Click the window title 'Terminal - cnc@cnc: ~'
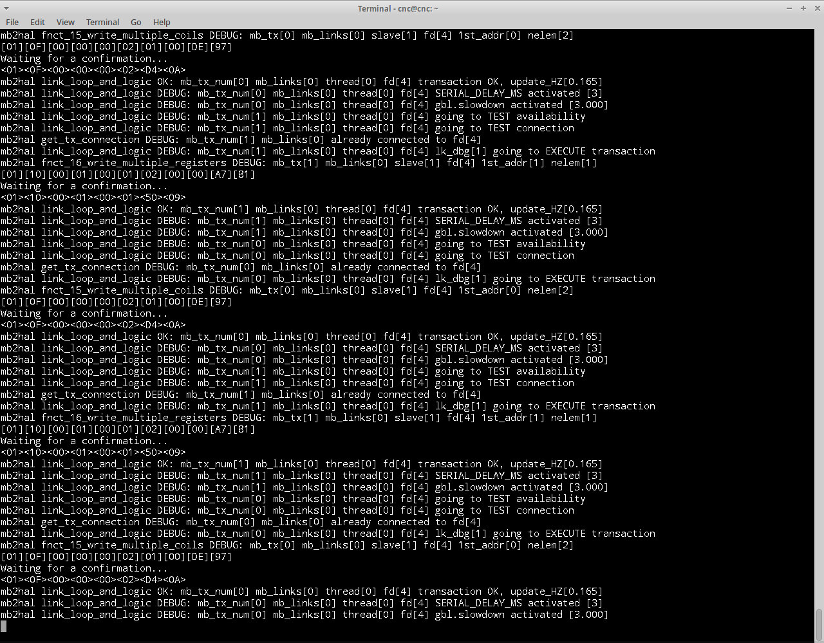Image resolution: width=824 pixels, height=643 pixels. (398, 8)
